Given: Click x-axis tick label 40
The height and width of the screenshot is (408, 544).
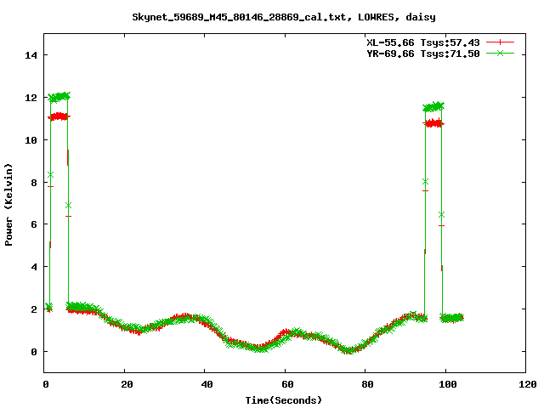Looking at the screenshot, I should click(207, 384).
